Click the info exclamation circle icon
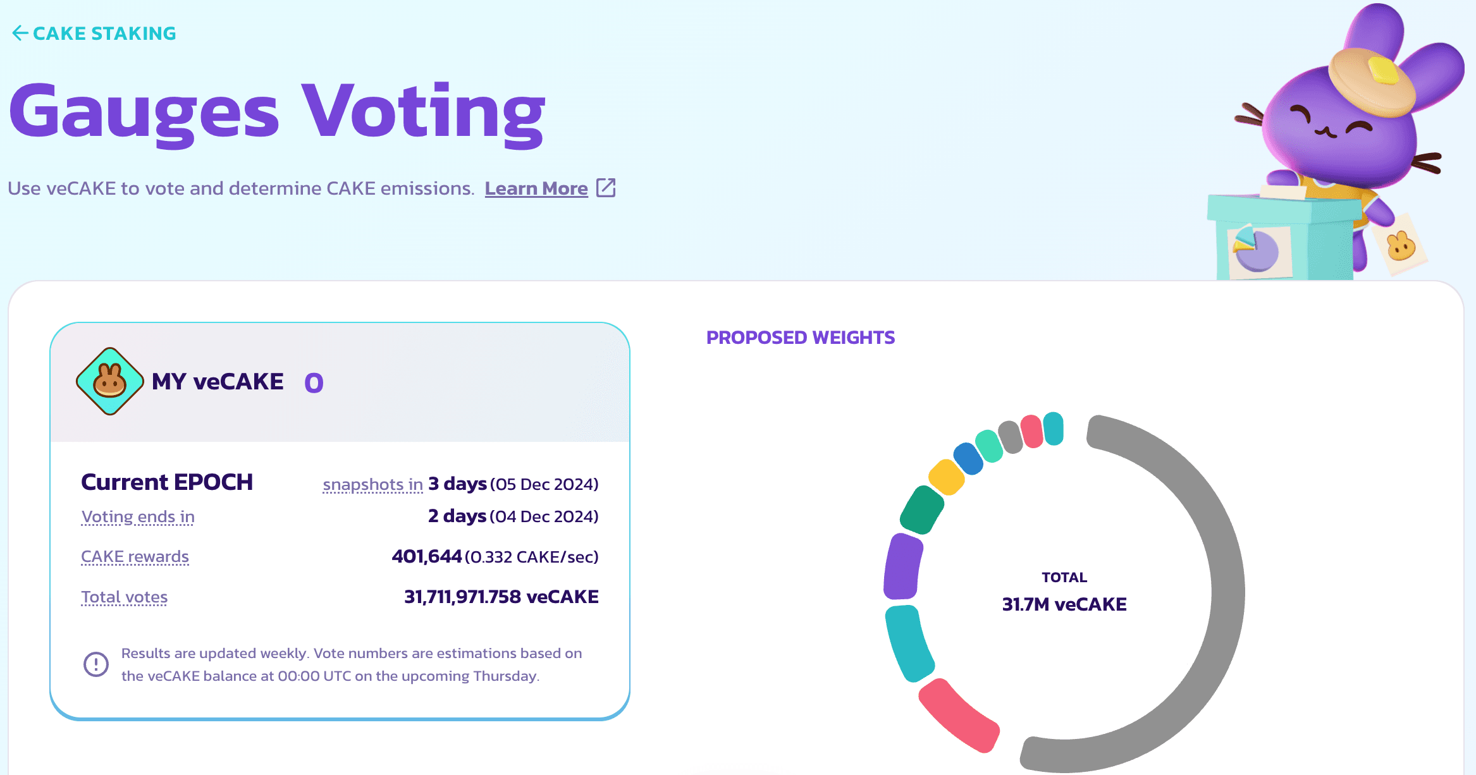Image resolution: width=1476 pixels, height=775 pixels. tap(96, 664)
